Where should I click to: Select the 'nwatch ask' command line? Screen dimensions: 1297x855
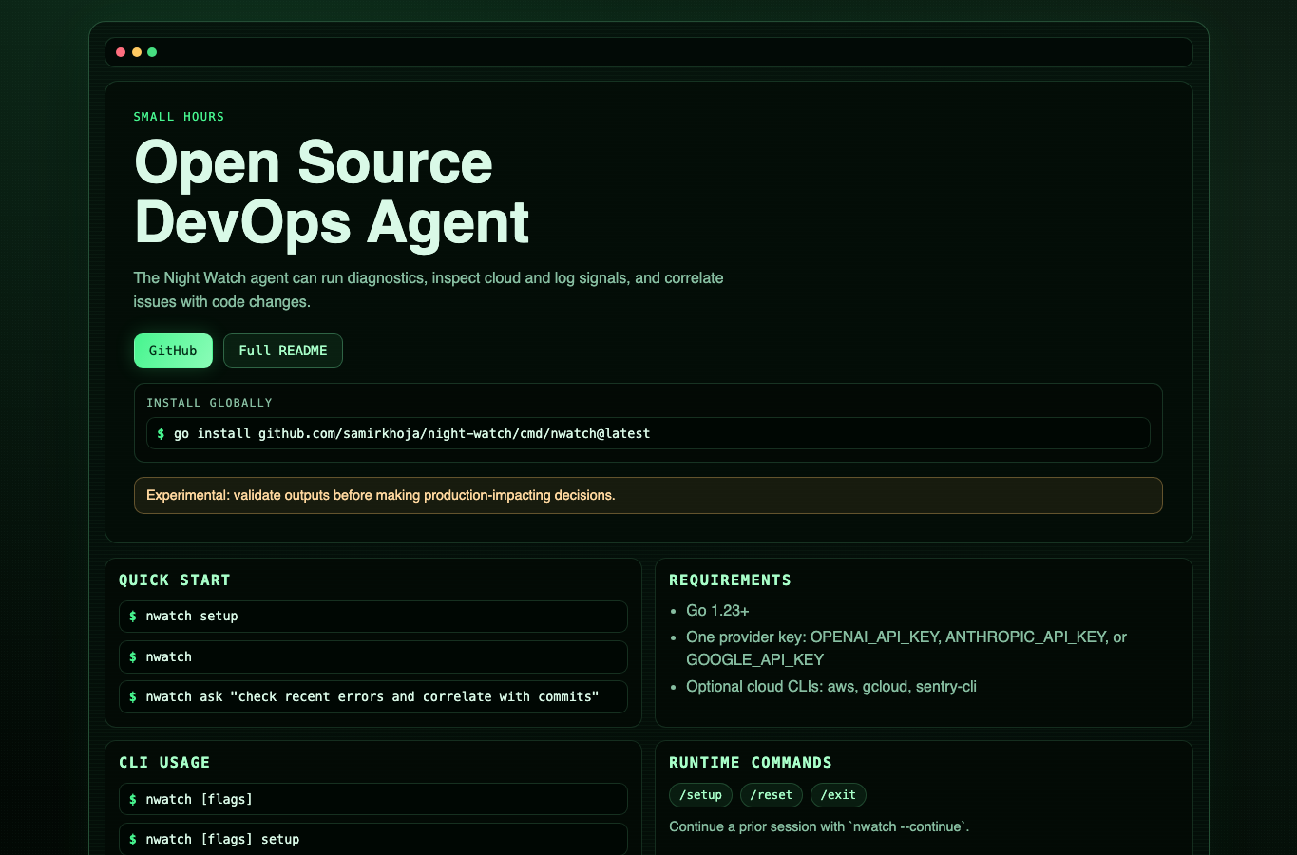(x=373, y=696)
